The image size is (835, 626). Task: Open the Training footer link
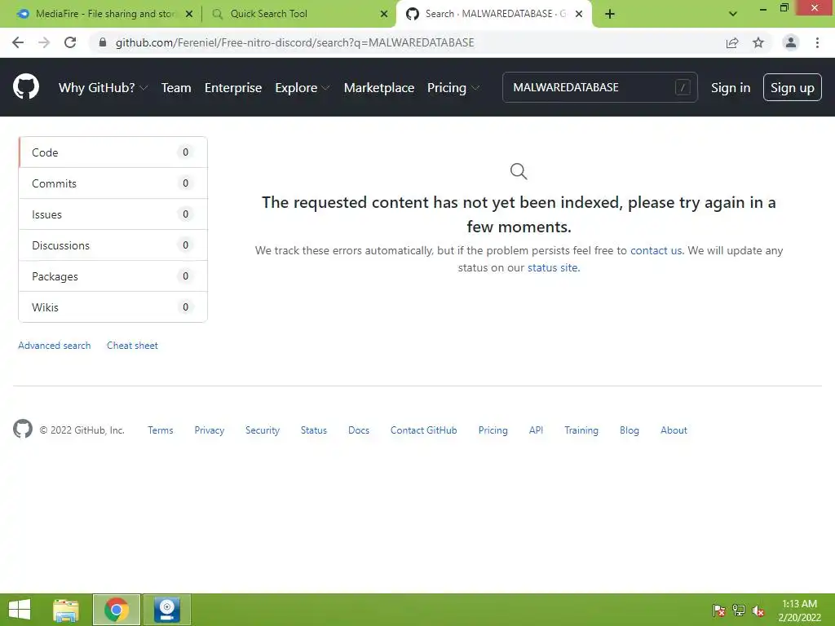(x=581, y=430)
